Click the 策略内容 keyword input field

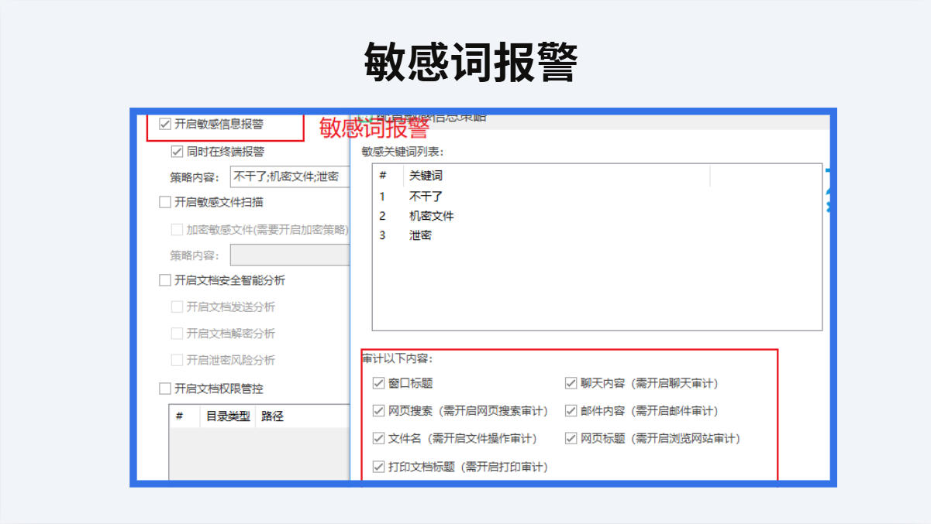[x=290, y=176]
